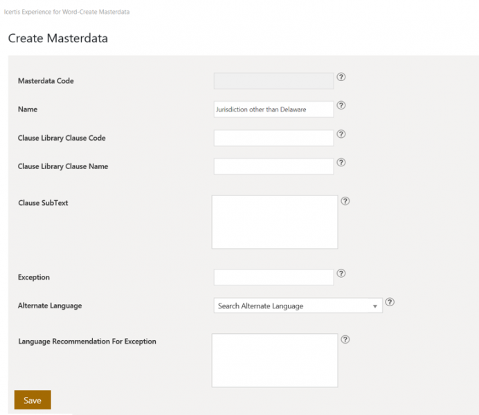Click the Create Masterdata page heading
479x415 pixels.
tap(57, 38)
